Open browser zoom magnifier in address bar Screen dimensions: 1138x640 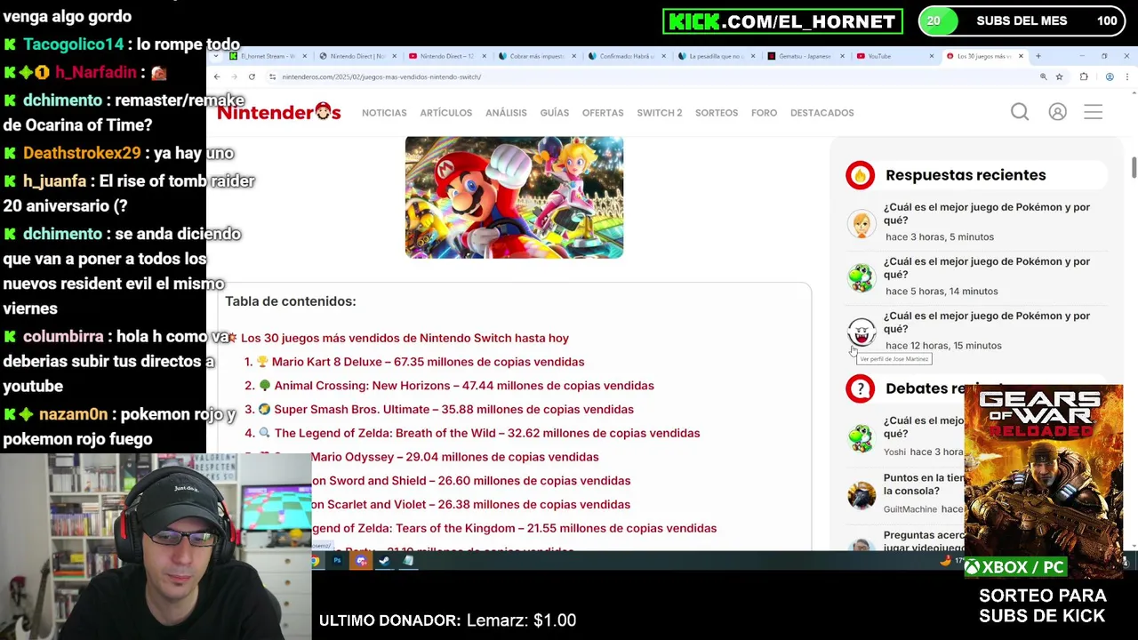pos(1043,76)
